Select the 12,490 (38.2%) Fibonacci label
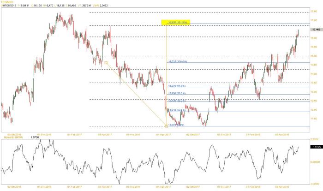Image resolution: width=323 pixels, height=191 pixels. (177, 101)
